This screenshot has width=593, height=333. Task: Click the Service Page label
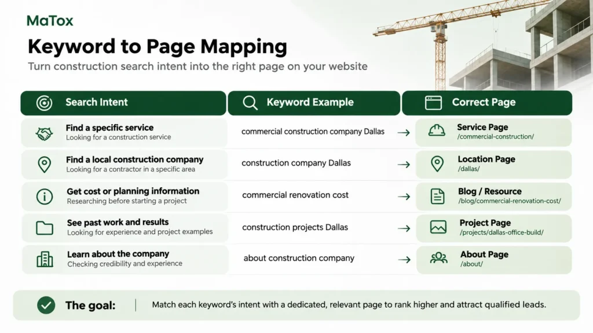[x=482, y=127]
